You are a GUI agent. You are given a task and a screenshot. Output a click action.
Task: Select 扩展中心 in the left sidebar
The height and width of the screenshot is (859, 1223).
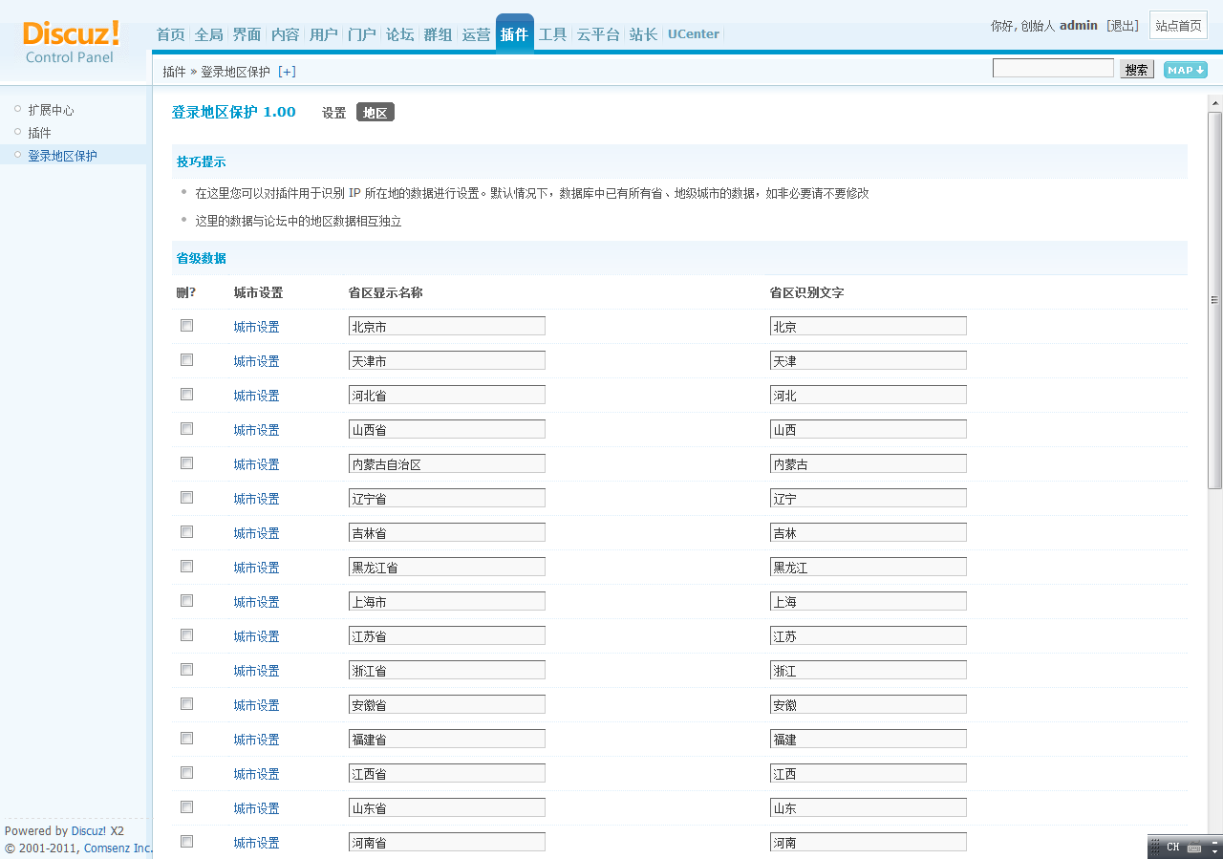[51, 110]
